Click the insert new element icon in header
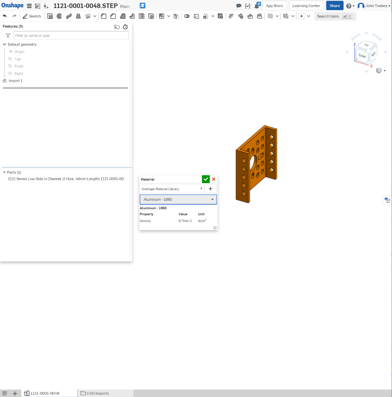The height and width of the screenshot is (397, 392). point(46,6)
